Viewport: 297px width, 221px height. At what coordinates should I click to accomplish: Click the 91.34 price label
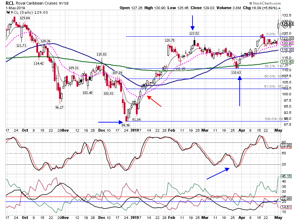click(136, 120)
